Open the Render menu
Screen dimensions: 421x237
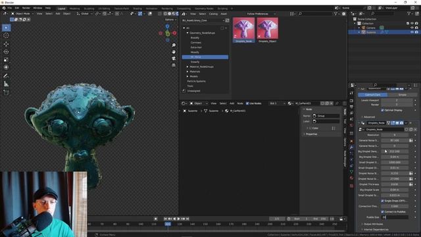tap(26, 9)
